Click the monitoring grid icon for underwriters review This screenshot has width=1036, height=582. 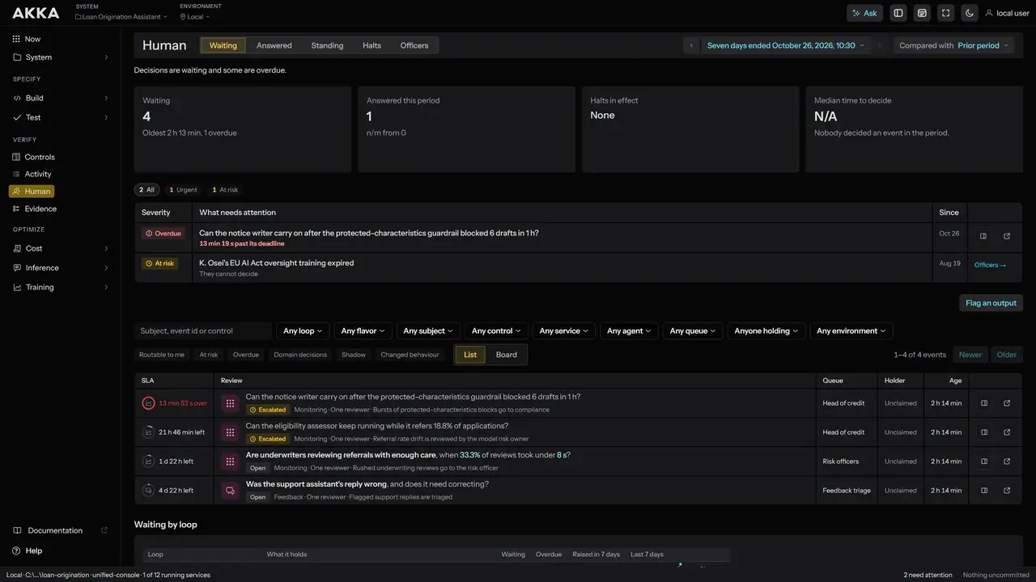[230, 461]
